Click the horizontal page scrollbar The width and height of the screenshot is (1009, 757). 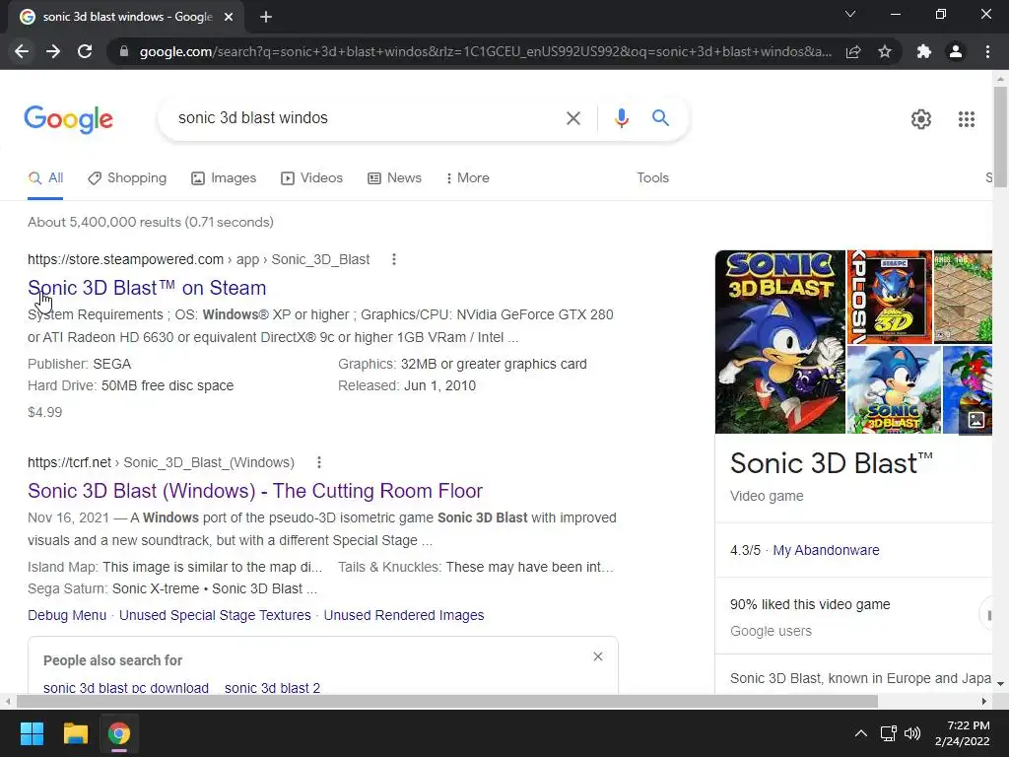447,701
